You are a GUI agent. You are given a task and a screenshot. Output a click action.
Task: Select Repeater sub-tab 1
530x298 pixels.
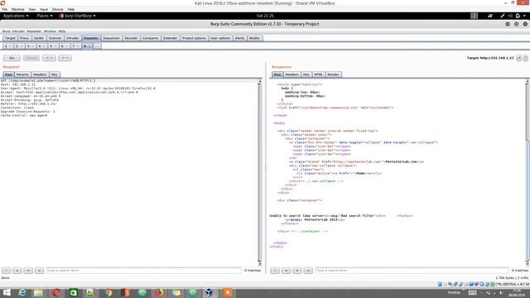[x=8, y=46]
